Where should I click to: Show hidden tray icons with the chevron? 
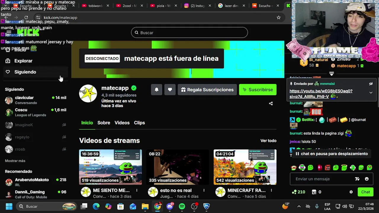[299, 206]
